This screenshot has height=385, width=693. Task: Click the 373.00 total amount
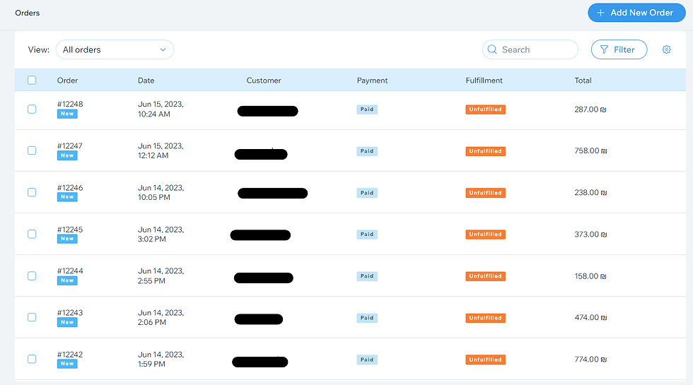590,234
